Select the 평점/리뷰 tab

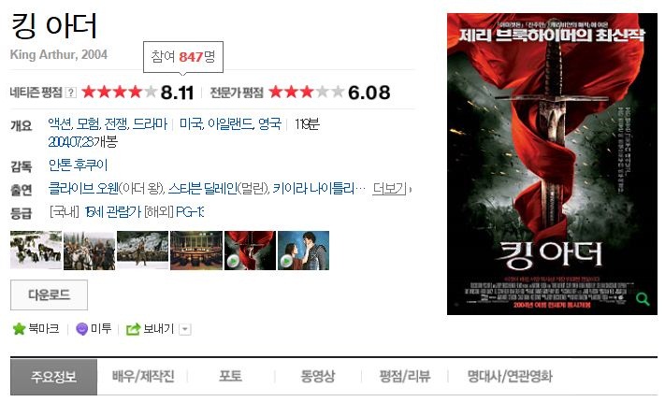404,376
